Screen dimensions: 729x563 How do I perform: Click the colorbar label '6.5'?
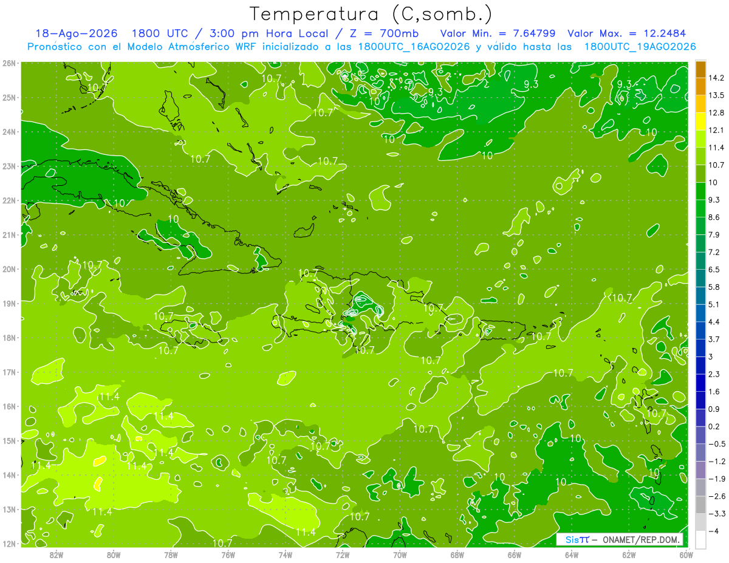714,270
